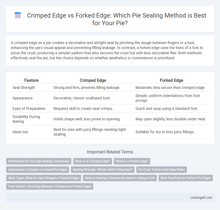Open the Introduction to Pie Edge Sealing Techniques tag

[x=39, y=161]
